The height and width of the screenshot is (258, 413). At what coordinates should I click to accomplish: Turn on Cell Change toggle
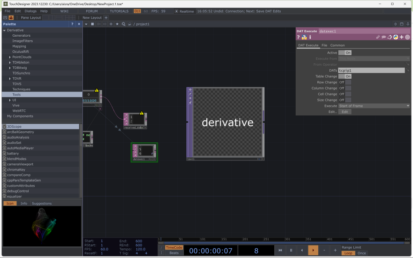(345, 94)
